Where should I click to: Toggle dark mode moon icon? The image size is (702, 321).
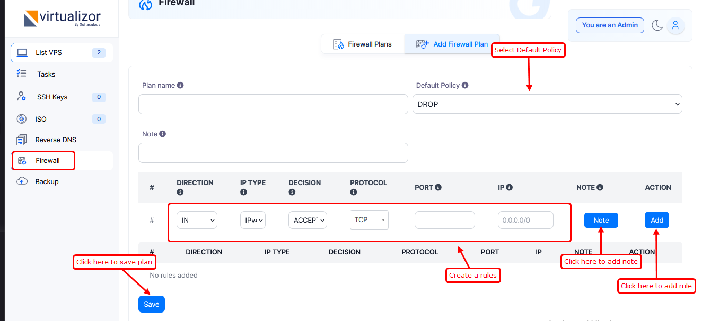(x=657, y=25)
